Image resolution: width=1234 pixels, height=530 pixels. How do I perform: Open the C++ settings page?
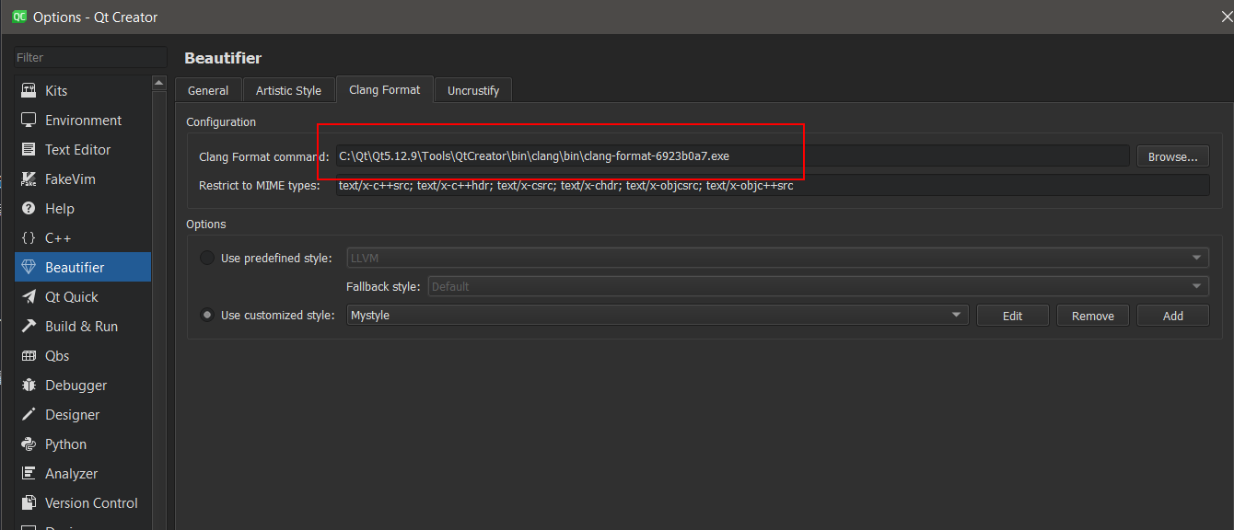pos(83,238)
